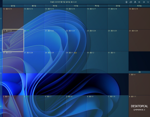Click the 2월 month label

coord(139,72)
